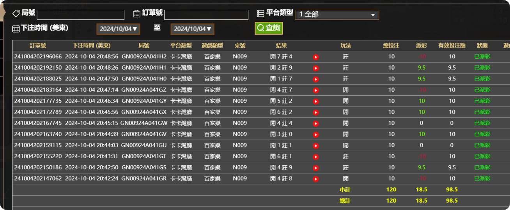Click result text 閒 4 莊 8
The width and height of the screenshot is (510, 210).
[281, 178]
